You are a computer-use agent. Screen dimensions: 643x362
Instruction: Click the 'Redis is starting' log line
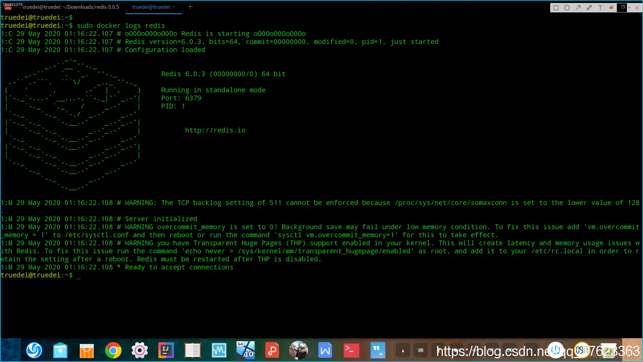click(153, 34)
